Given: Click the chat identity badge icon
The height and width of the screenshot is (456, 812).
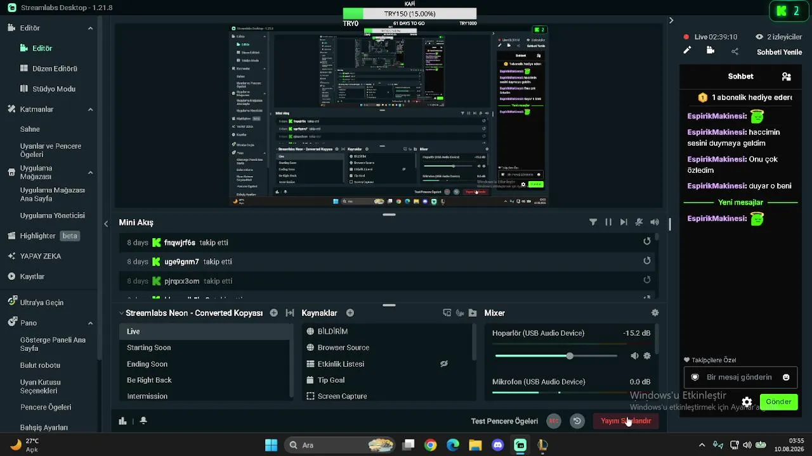Looking at the screenshot, I should click(695, 377).
